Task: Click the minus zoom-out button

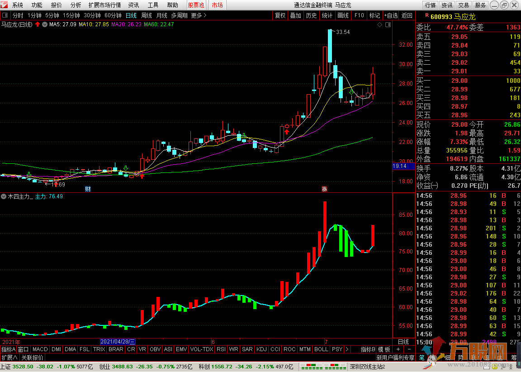Action: click(x=409, y=349)
